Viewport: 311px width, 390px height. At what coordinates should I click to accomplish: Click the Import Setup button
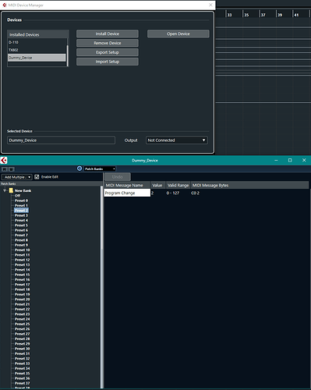click(108, 62)
